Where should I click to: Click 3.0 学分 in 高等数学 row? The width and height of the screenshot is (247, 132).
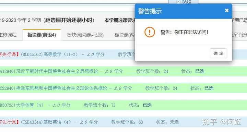(x=96, y=55)
